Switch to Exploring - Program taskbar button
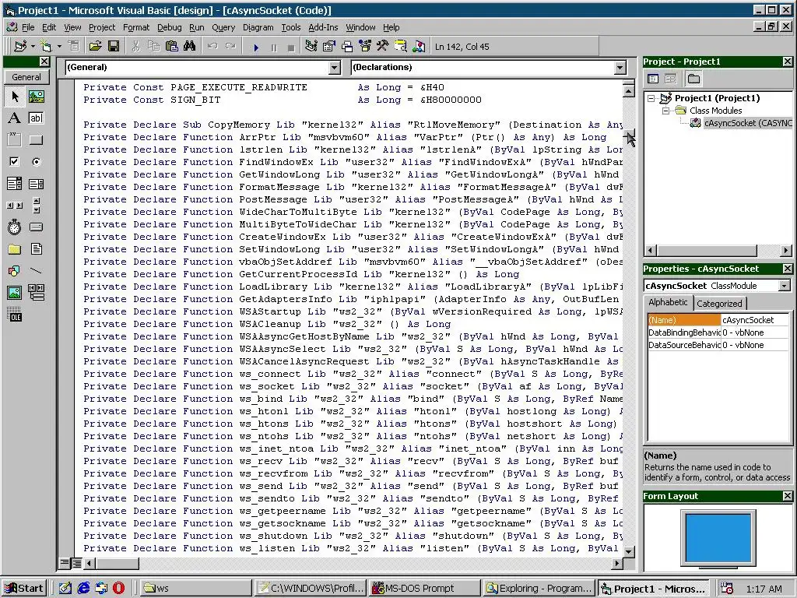This screenshot has width=797, height=598. [x=539, y=589]
